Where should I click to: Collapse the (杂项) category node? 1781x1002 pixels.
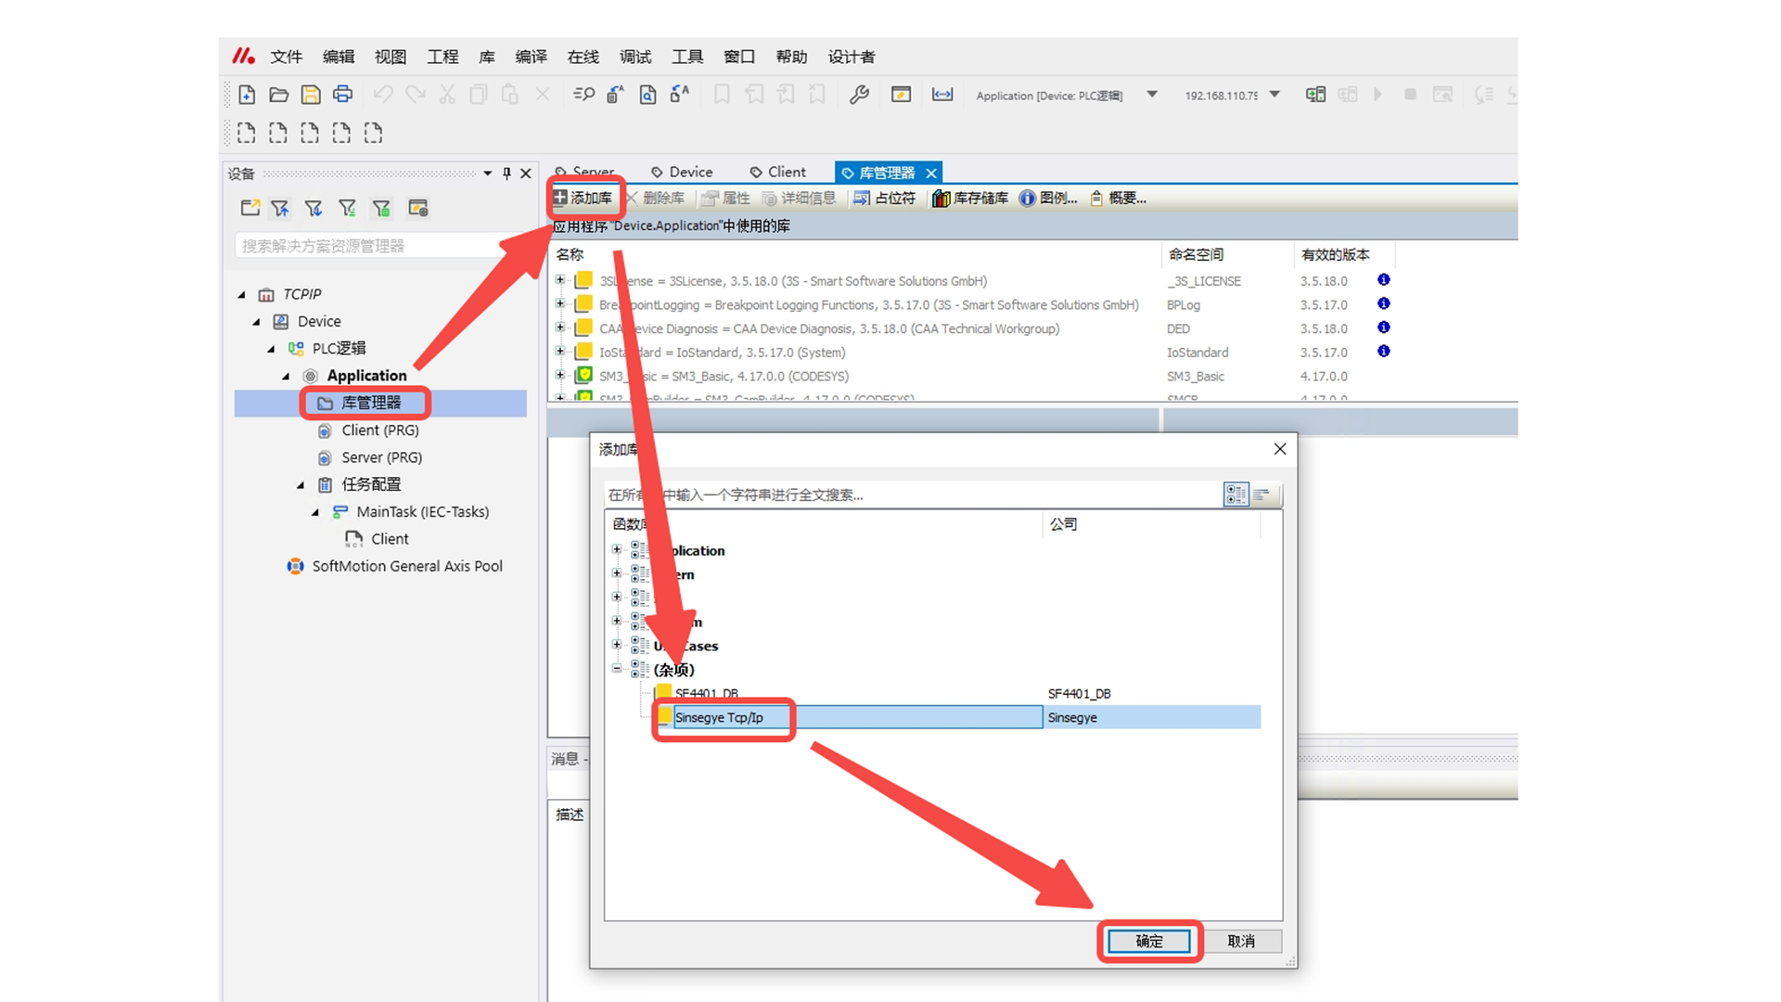point(617,669)
